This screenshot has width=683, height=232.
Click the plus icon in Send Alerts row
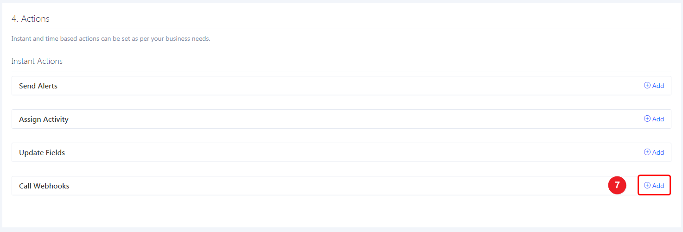click(647, 85)
